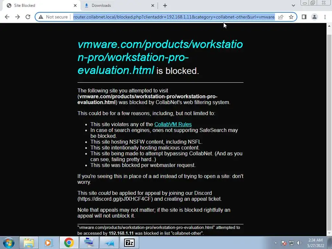The image size is (332, 249).
Task: Minimize the Chrome window
Action: 305,3
